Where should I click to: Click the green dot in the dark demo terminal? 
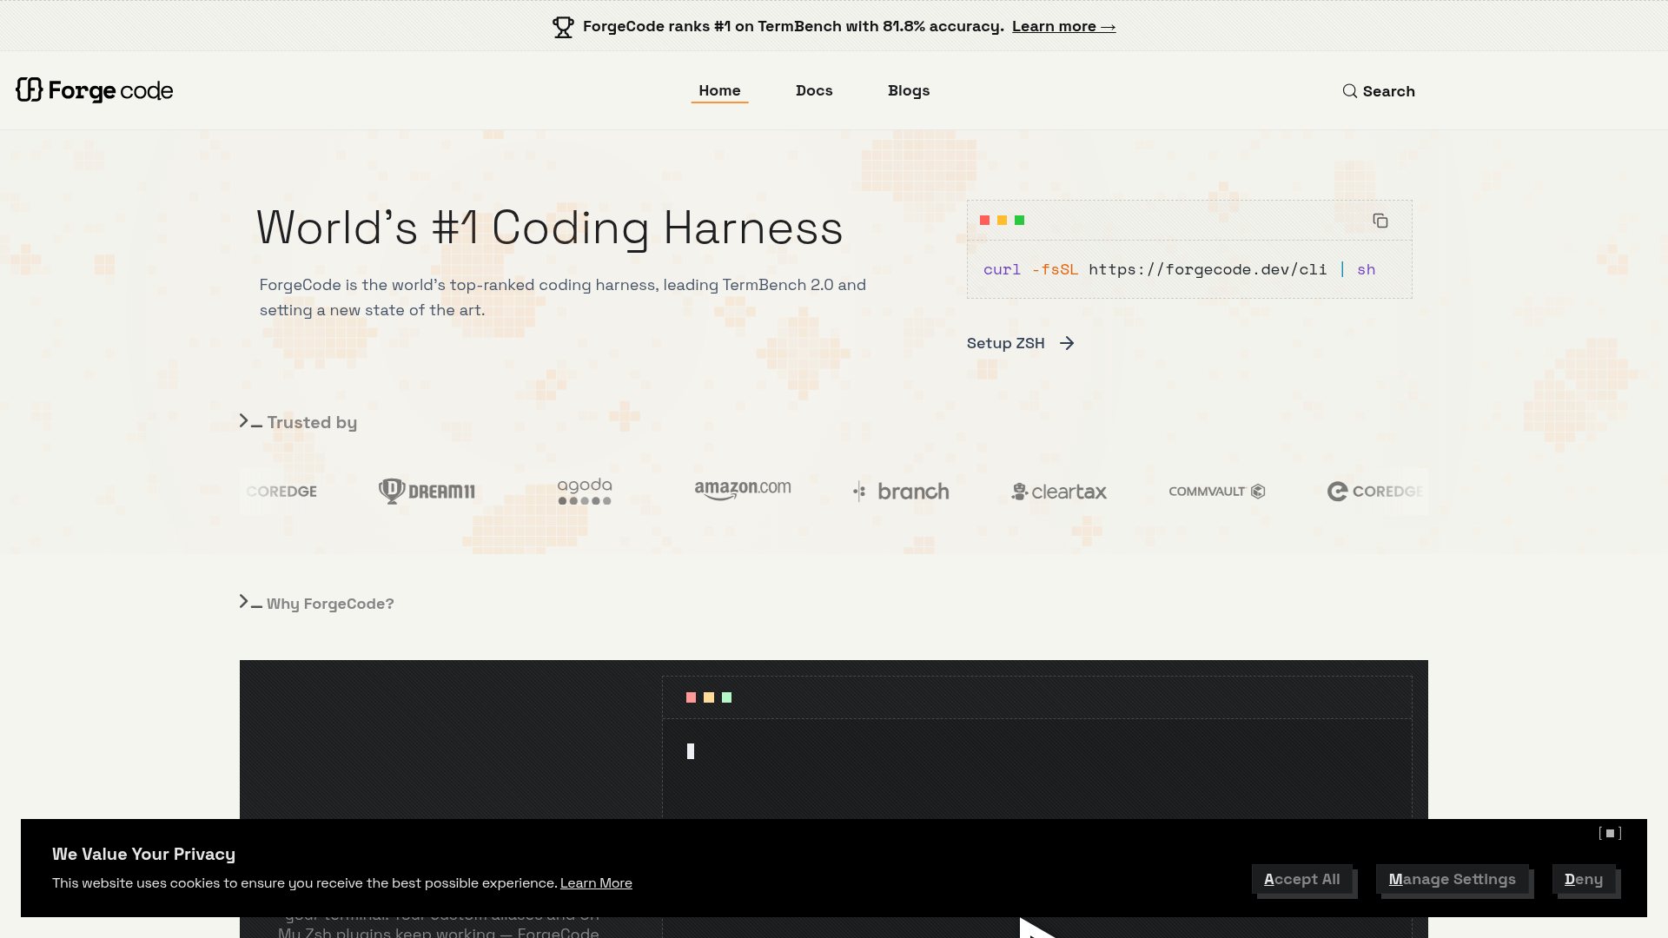click(727, 697)
